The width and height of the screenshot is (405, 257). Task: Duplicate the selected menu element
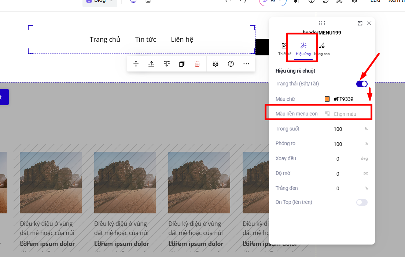coord(182,64)
